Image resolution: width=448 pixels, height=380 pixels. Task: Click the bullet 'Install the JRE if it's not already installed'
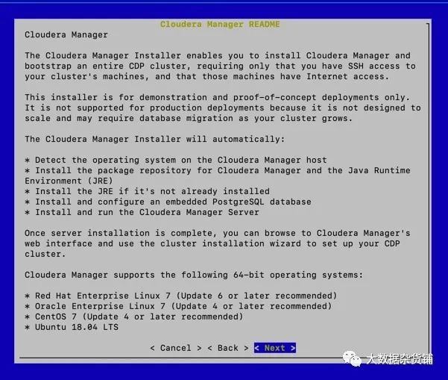click(x=147, y=191)
